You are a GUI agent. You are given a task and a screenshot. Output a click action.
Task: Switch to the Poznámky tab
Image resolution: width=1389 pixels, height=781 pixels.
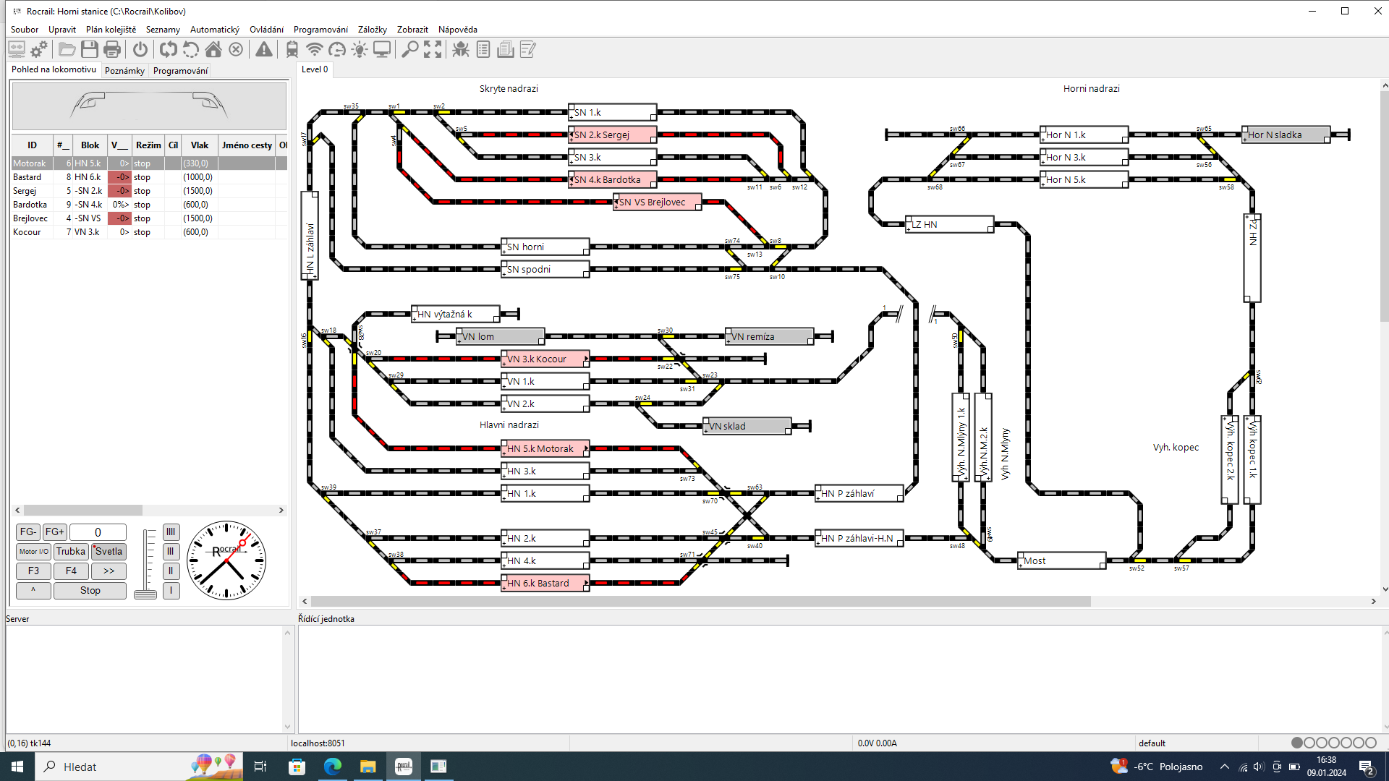click(124, 70)
